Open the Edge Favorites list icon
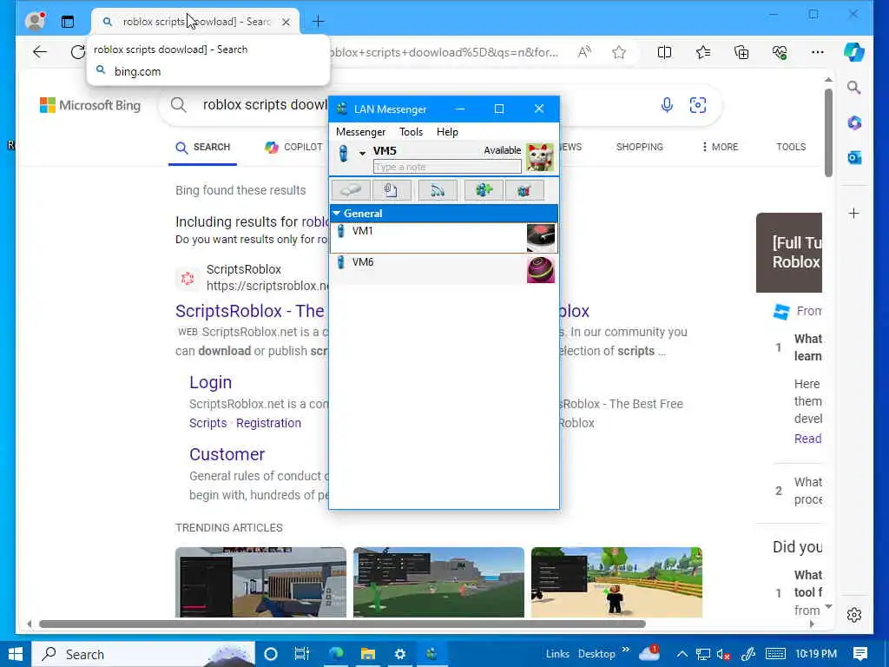 [x=703, y=52]
